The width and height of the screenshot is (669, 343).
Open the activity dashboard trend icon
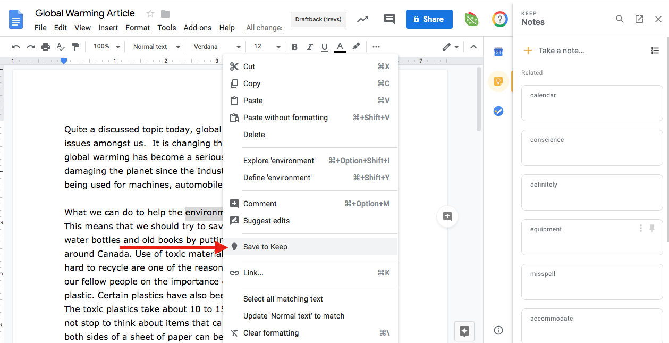[x=362, y=19]
